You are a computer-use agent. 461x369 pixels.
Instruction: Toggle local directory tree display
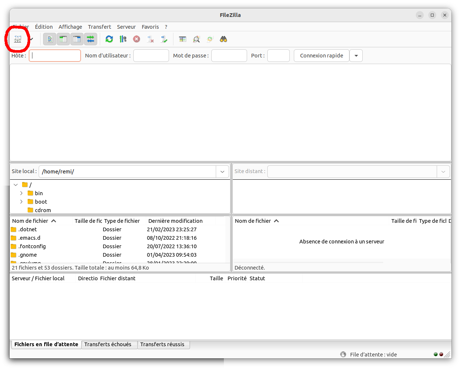click(63, 39)
